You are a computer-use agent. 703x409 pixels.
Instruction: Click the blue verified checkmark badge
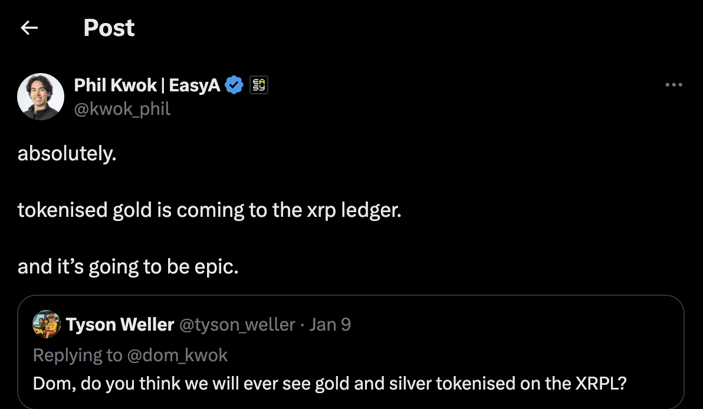coord(235,85)
